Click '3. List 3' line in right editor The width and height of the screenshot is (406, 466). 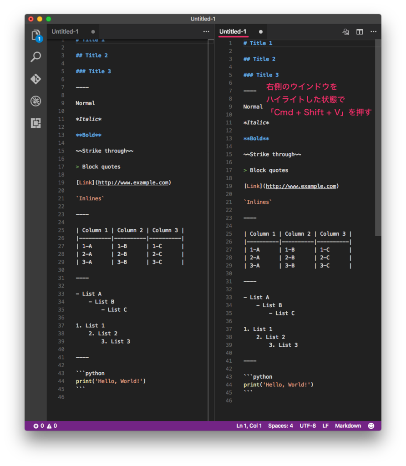(283, 345)
